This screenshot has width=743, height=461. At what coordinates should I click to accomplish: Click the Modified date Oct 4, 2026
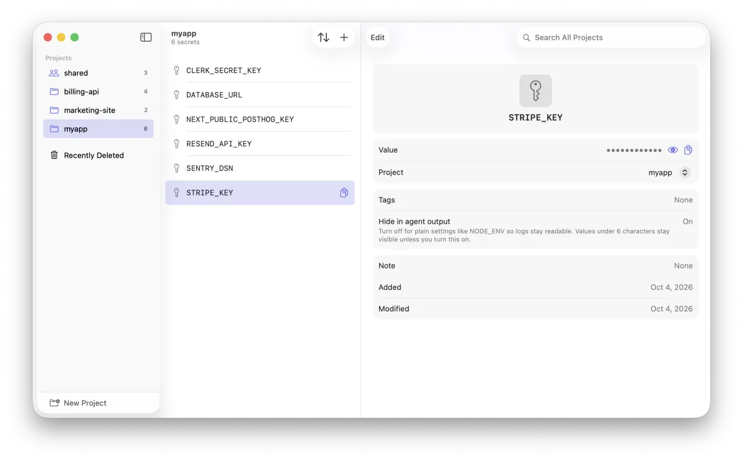click(672, 308)
